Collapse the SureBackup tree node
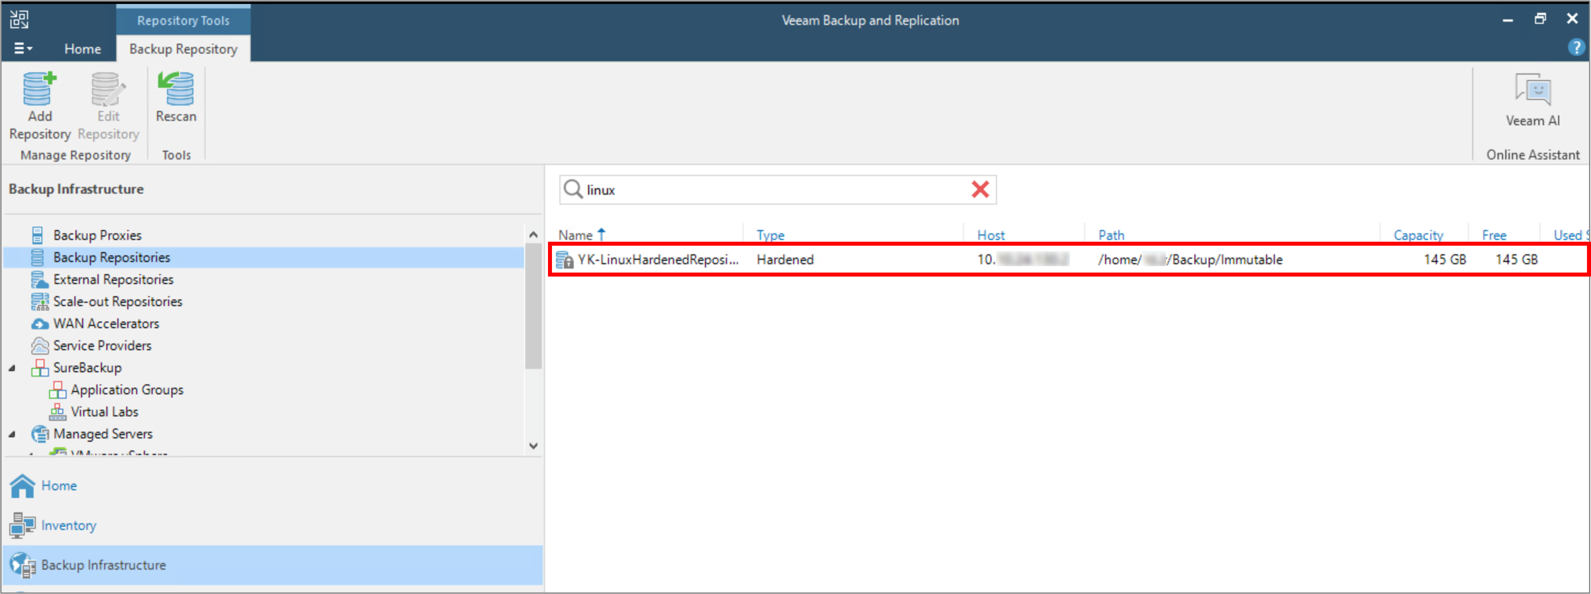This screenshot has width=1591, height=594. [x=12, y=368]
